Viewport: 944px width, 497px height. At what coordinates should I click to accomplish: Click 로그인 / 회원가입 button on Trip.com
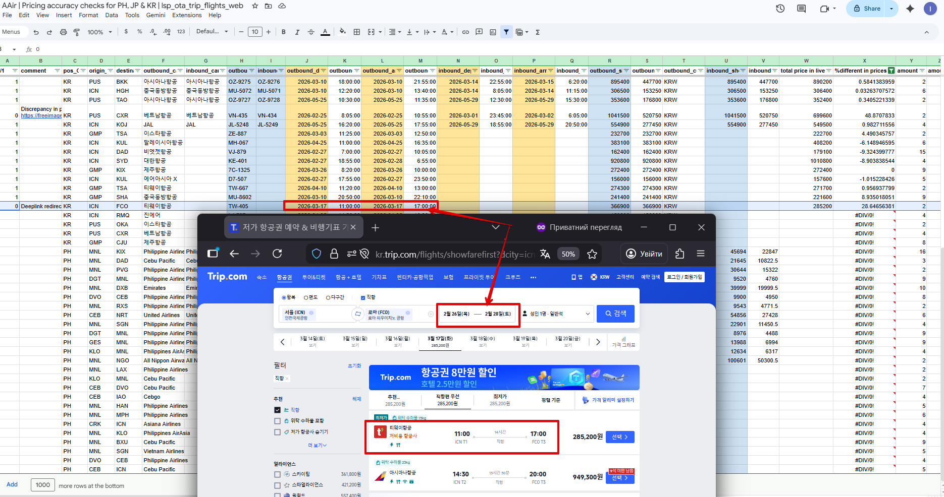pyautogui.click(x=685, y=277)
